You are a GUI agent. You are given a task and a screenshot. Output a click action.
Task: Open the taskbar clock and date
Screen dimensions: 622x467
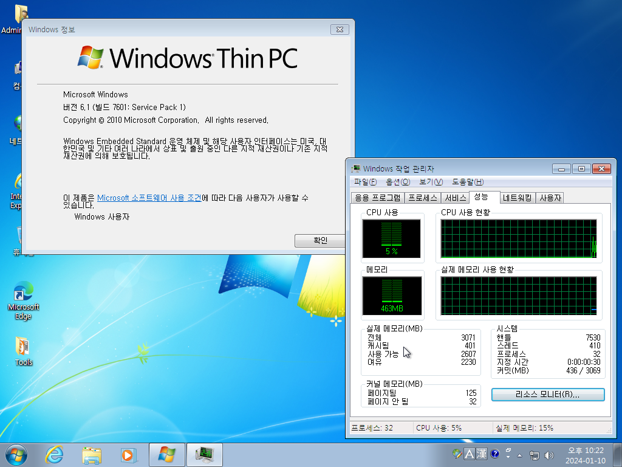[586, 455]
